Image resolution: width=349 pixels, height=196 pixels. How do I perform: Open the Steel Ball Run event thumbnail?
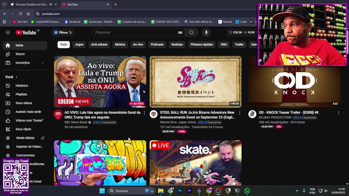[x=195, y=82]
